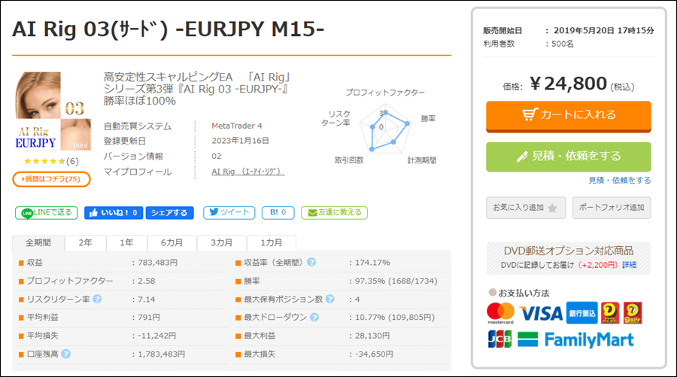Add the EA to cart
This screenshot has height=377, width=677.
coord(568,116)
